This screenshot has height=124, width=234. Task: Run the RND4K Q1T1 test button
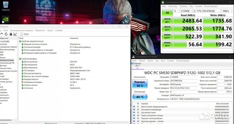tap(167, 44)
